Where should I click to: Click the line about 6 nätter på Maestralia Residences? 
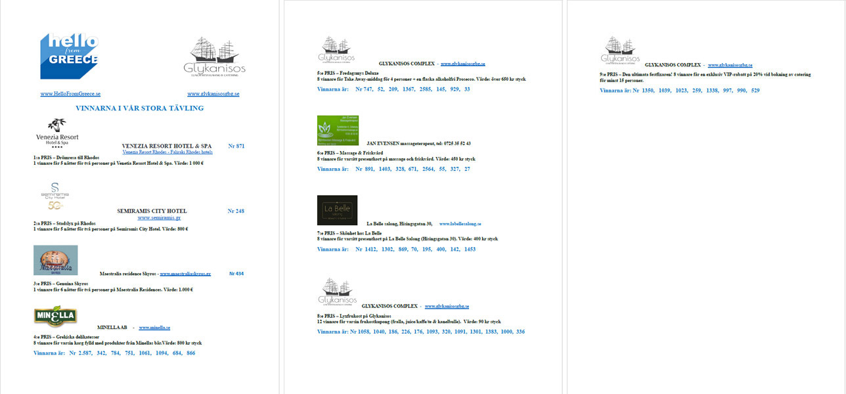pyautogui.click(x=113, y=290)
